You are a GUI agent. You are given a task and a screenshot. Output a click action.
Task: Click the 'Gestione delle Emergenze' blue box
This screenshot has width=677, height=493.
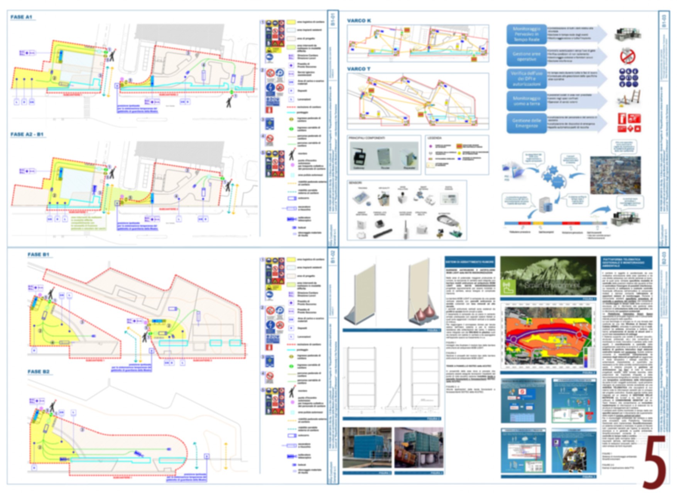(526, 123)
